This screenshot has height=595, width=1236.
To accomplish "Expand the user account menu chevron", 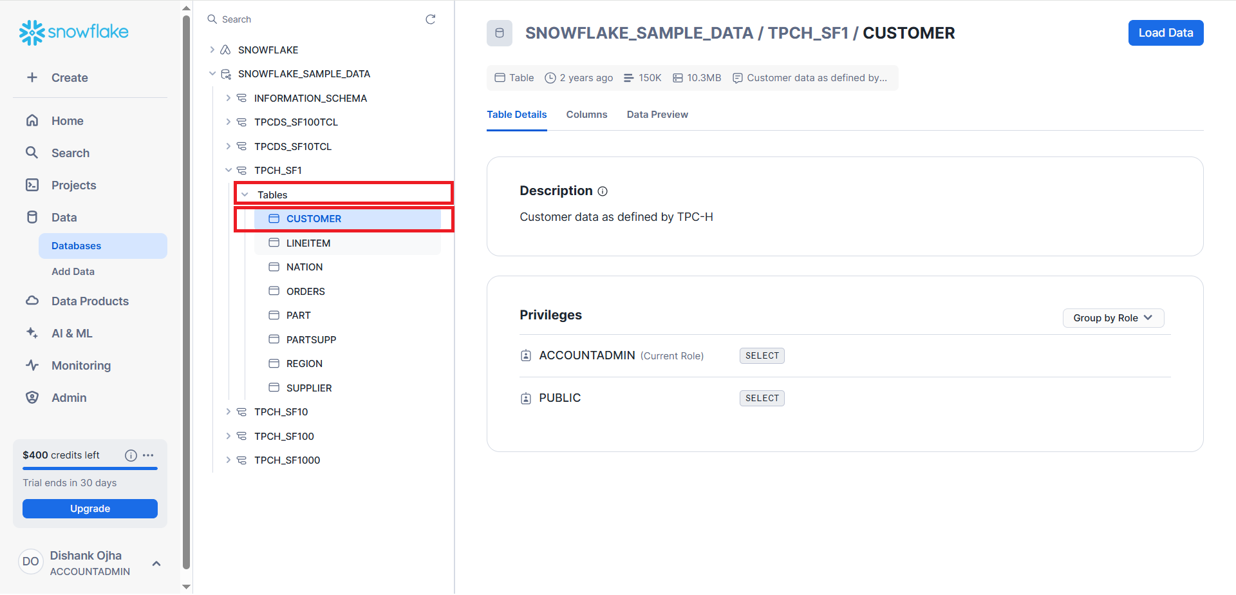I will [156, 563].
